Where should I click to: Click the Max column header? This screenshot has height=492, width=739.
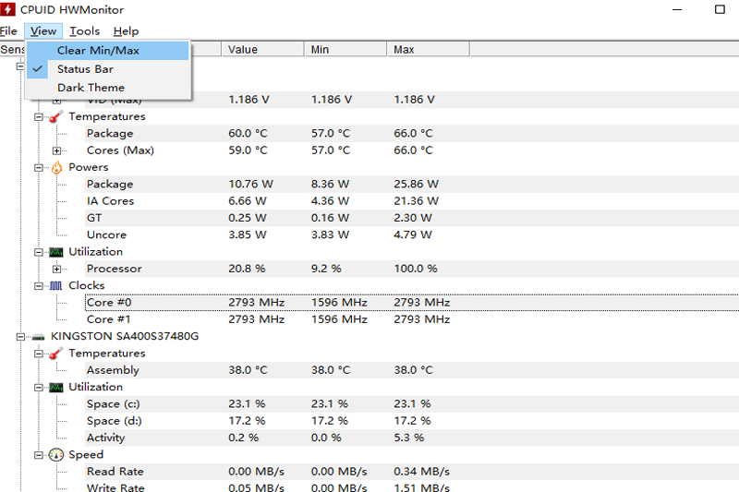(428, 50)
